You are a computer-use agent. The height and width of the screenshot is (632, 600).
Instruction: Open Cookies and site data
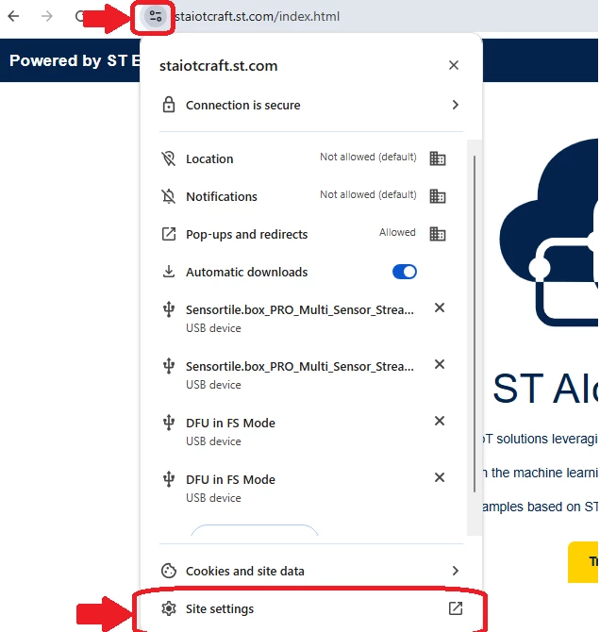pyautogui.click(x=311, y=571)
